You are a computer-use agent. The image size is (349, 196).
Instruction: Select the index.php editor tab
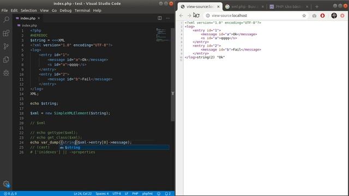(28, 18)
